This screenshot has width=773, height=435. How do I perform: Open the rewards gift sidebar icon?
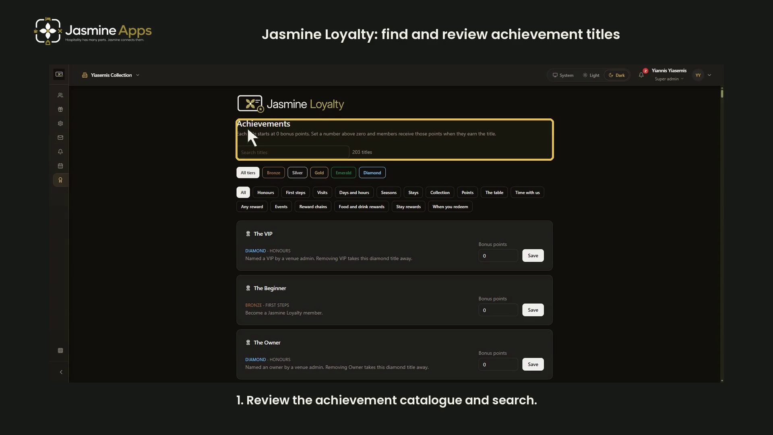(60, 110)
